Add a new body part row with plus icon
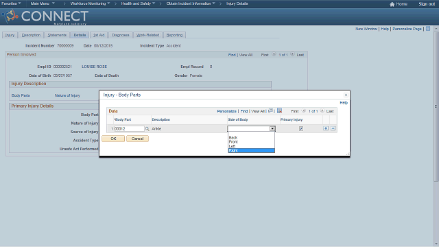This screenshot has width=439, height=247. [326, 128]
